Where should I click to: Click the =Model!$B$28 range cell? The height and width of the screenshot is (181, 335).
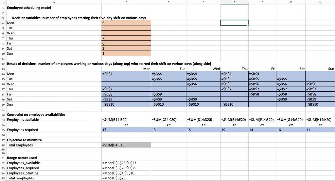pos(126,178)
